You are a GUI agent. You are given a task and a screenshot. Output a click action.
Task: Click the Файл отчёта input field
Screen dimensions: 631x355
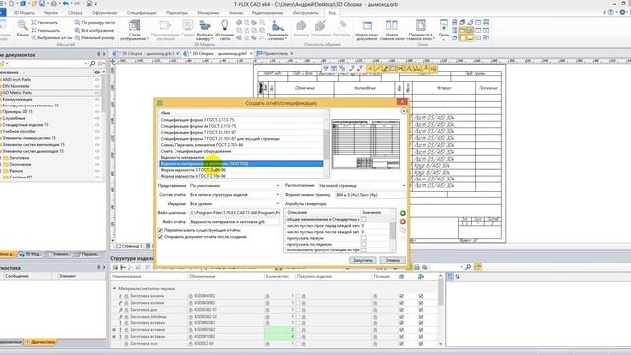(x=235, y=222)
